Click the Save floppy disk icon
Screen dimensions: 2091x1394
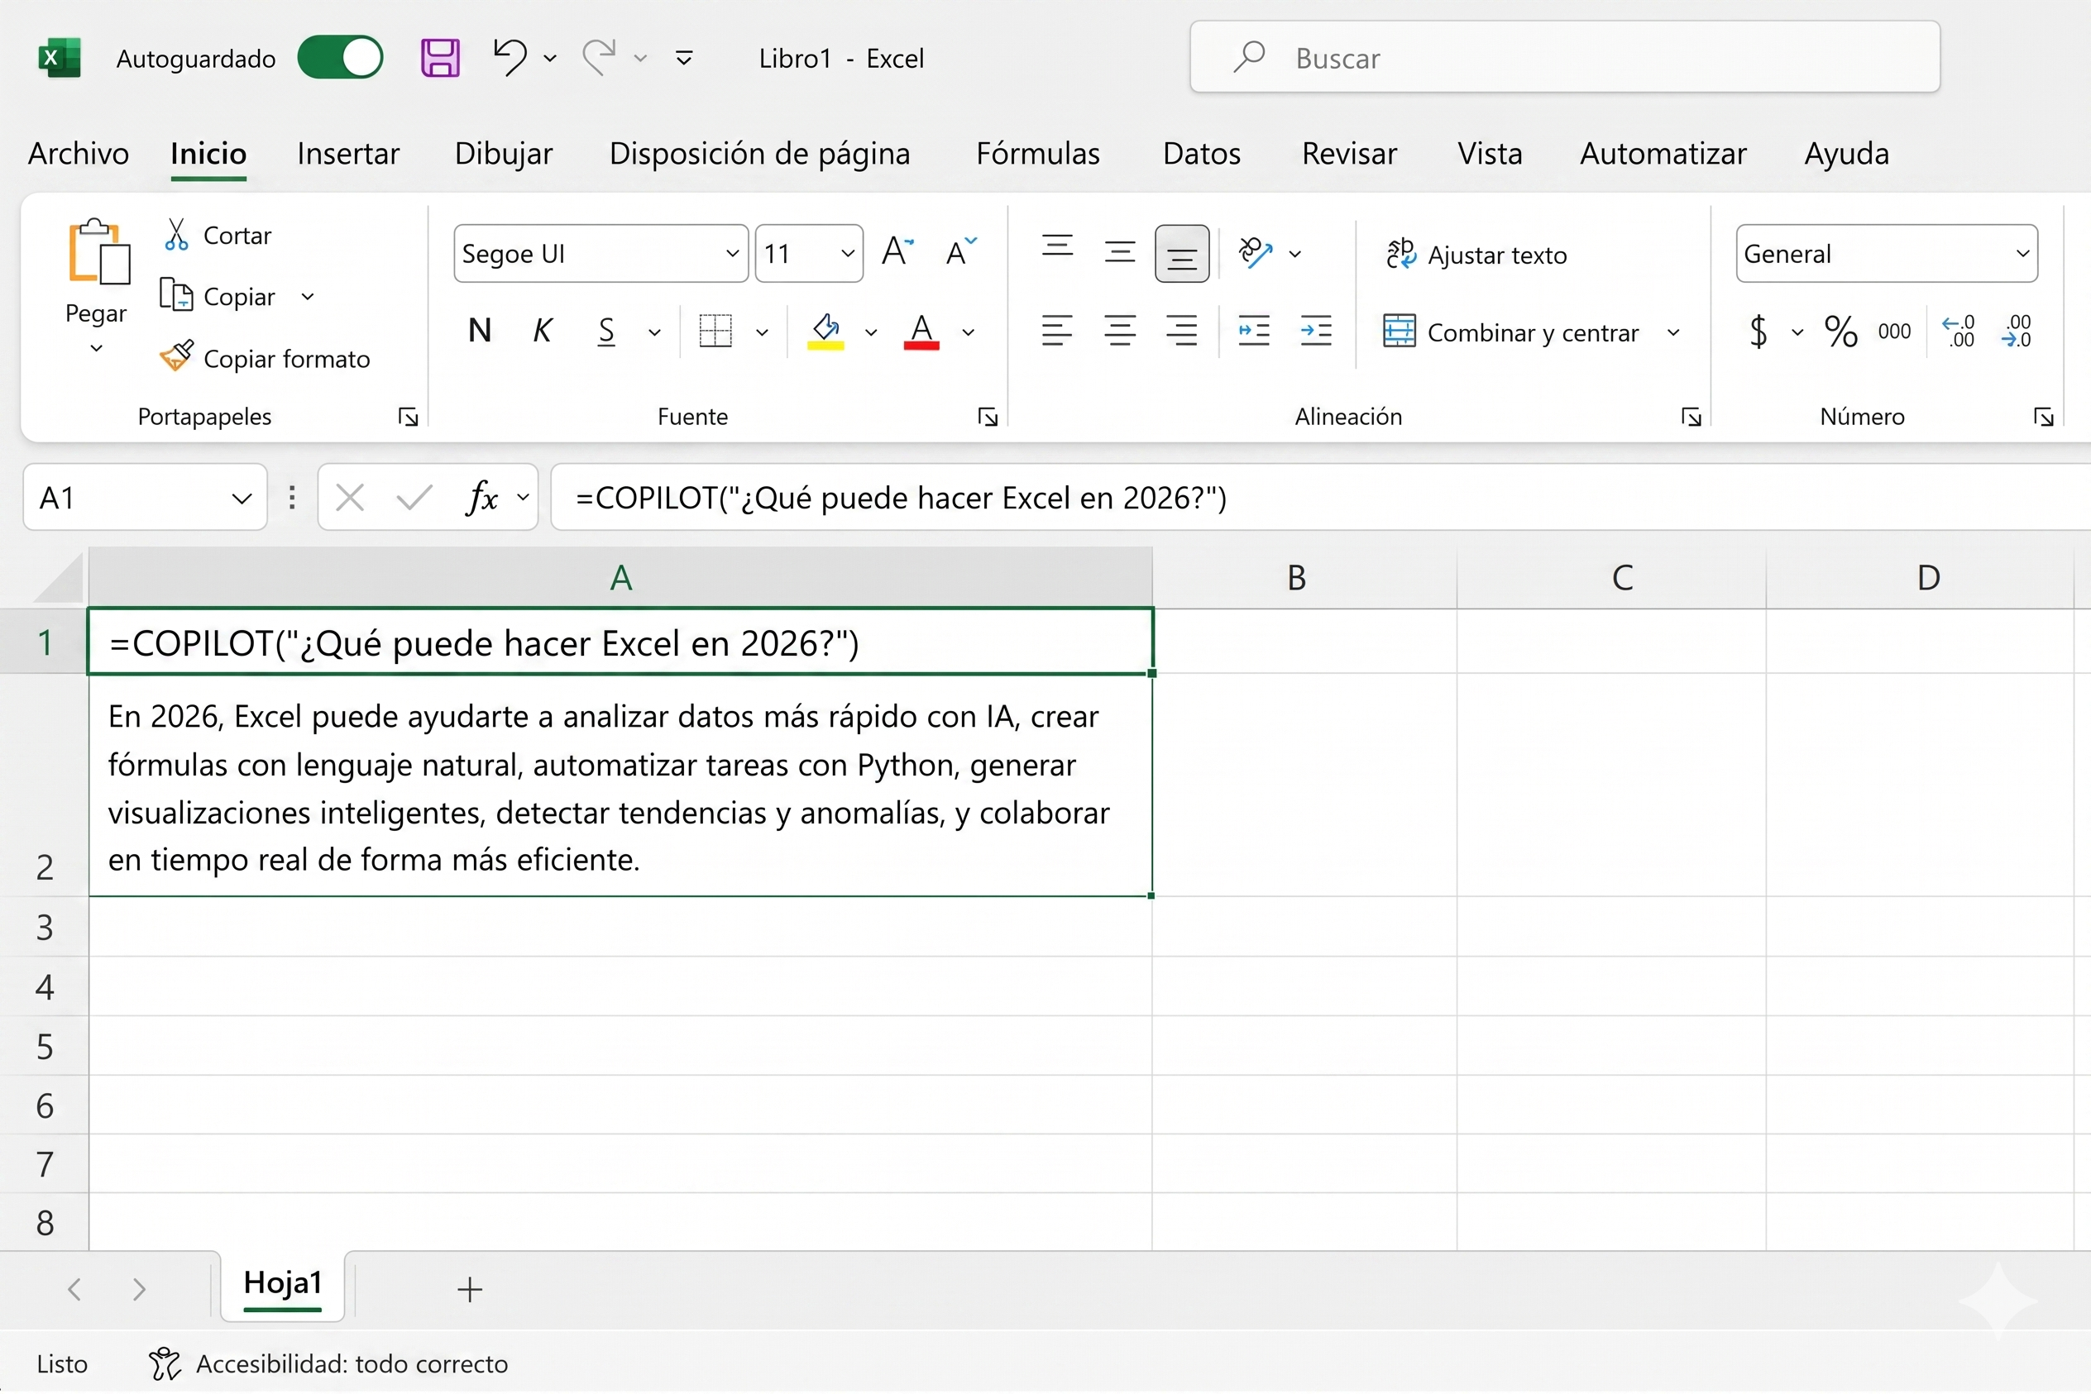click(440, 58)
